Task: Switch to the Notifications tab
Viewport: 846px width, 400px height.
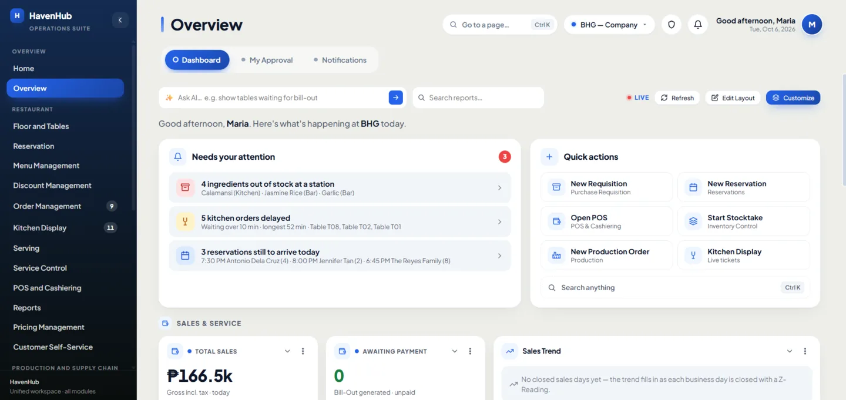Action: [x=341, y=60]
